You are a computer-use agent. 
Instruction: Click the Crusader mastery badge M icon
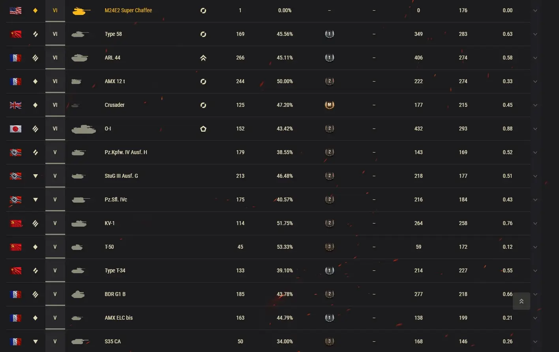(x=329, y=105)
